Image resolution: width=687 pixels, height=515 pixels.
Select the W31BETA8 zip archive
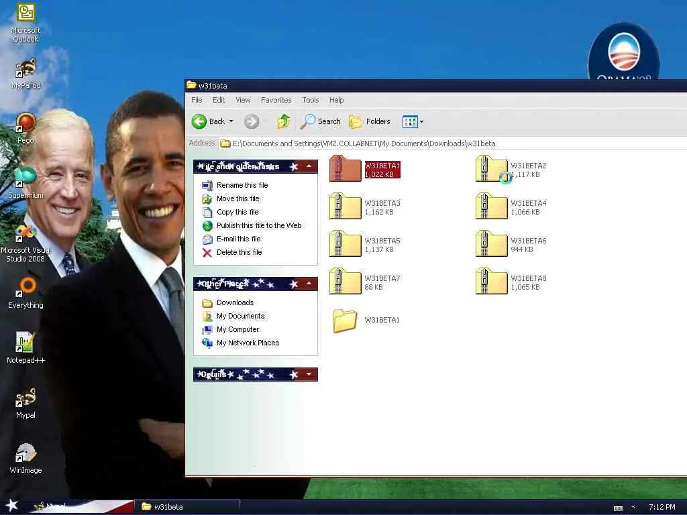click(x=511, y=282)
